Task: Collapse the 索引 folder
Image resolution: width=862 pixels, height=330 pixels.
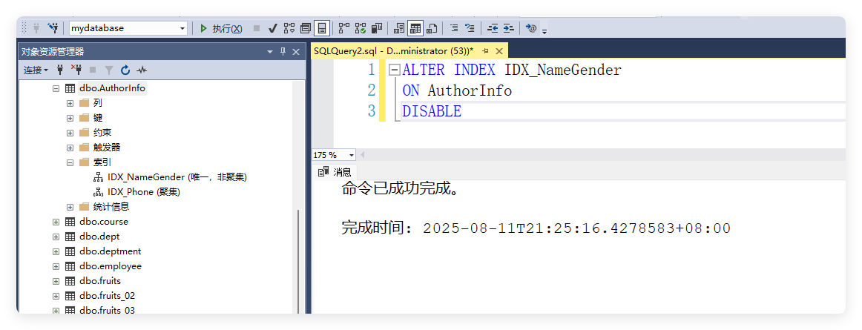Action: (70, 162)
